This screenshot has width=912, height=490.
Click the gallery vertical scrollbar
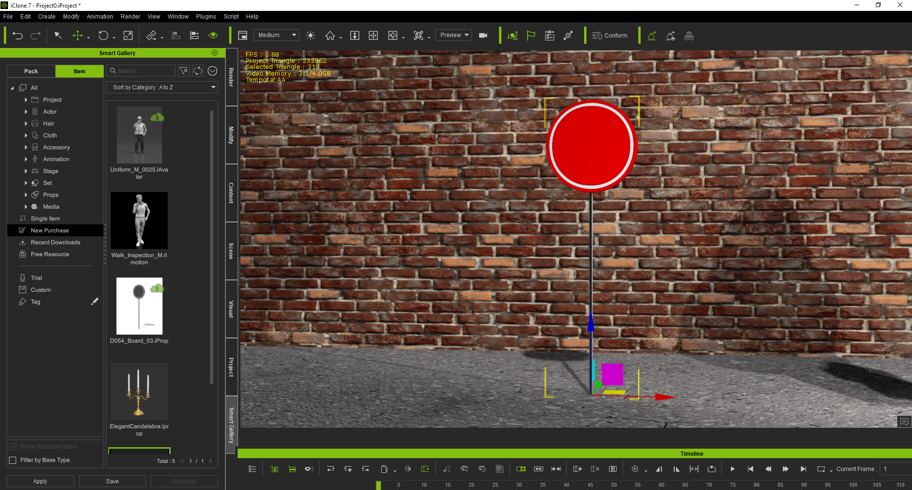(x=211, y=247)
